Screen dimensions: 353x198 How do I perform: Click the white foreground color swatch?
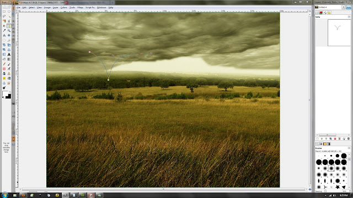[x=4, y=94]
